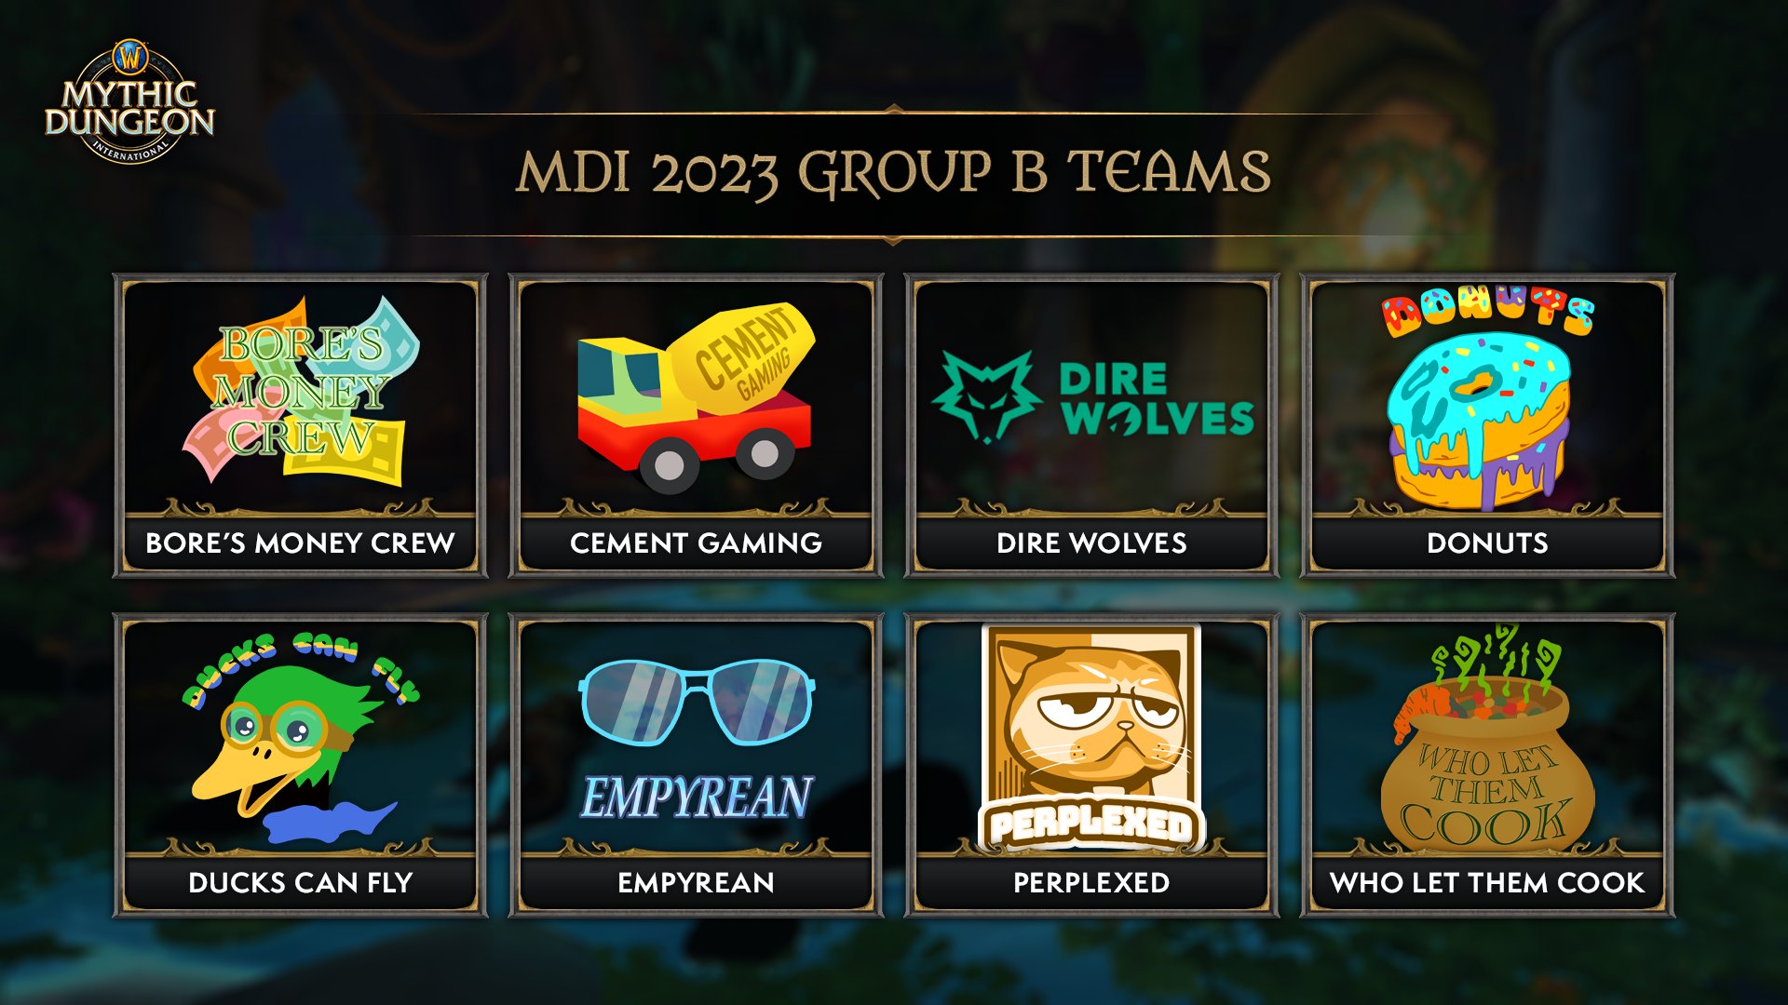Select the PERPLEXED name label

click(1091, 882)
